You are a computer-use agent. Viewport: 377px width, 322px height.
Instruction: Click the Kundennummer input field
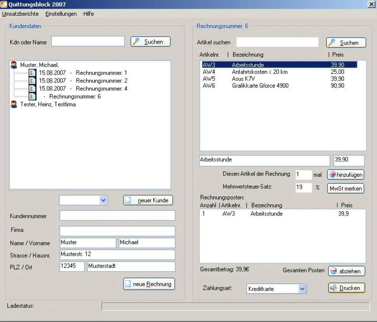pos(117,216)
